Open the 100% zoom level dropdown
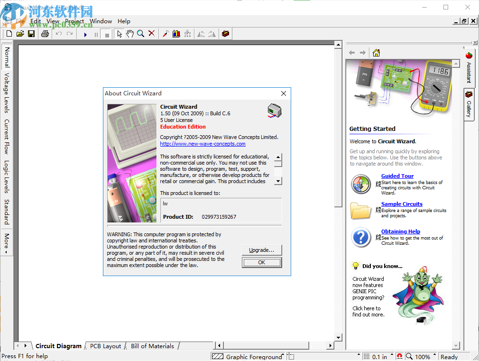This screenshot has width=479, height=361. click(x=421, y=357)
